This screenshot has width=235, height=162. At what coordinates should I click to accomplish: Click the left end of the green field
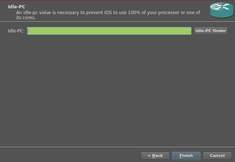tap(30, 31)
